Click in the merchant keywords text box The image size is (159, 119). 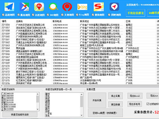(x=63, y=105)
